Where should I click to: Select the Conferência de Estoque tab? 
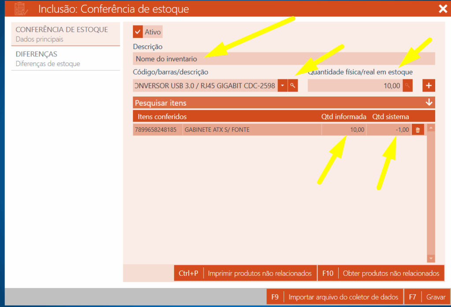pos(65,34)
